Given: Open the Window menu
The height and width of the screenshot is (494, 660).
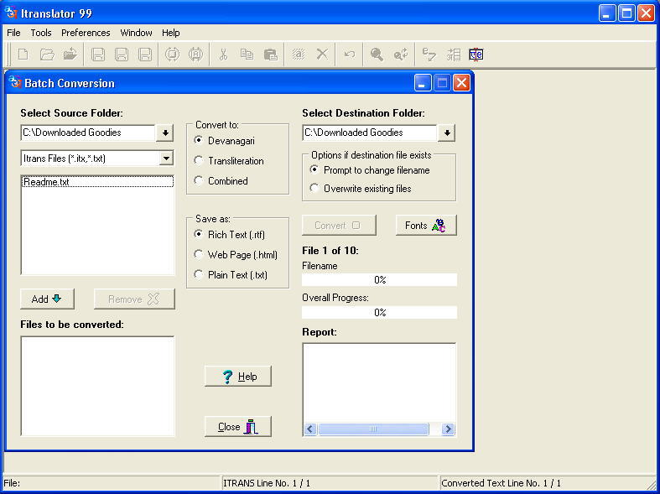Looking at the screenshot, I should coord(136,33).
